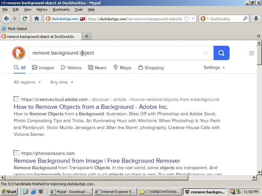262x196 pixels.
Task: Bookmark this page with the star icon
Action: coord(186,19)
